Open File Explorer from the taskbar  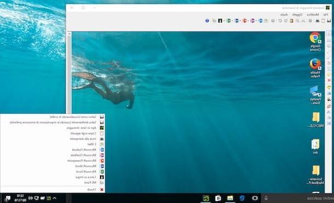click(x=230, y=198)
